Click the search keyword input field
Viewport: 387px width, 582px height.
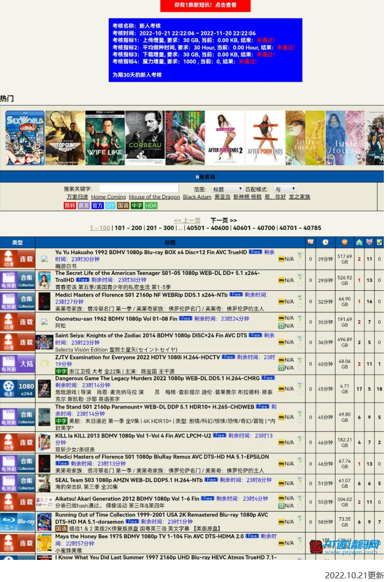coord(139,189)
